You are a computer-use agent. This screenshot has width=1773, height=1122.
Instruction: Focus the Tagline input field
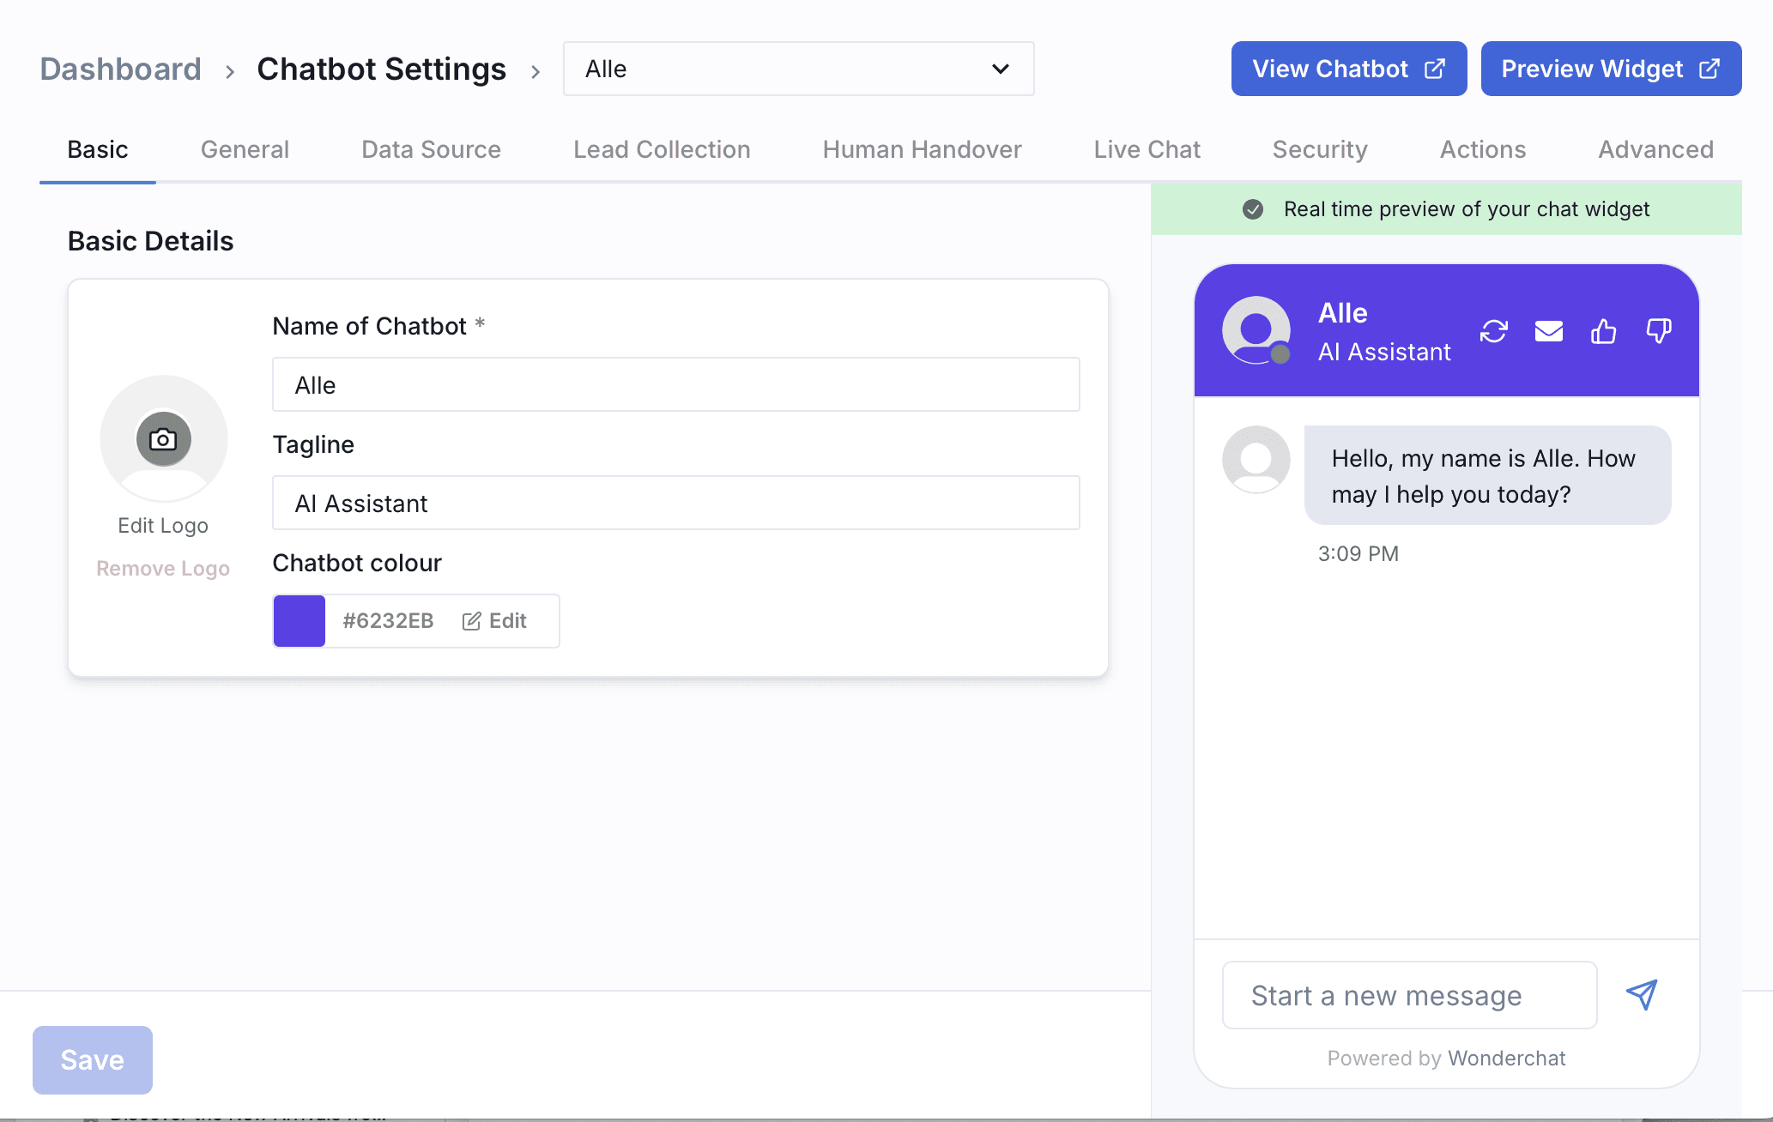tap(675, 504)
